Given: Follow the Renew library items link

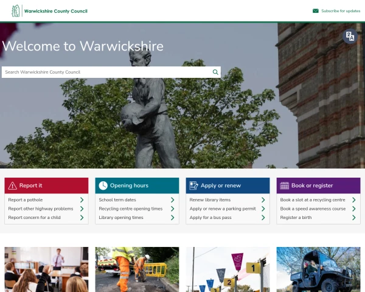Looking at the screenshot, I should tap(210, 200).
